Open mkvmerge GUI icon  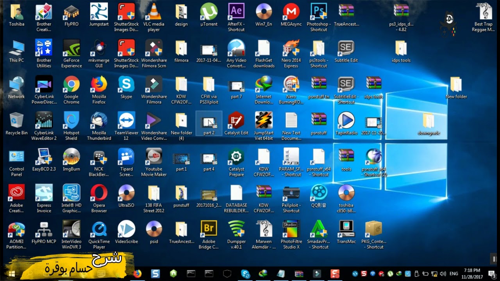[x=99, y=48]
